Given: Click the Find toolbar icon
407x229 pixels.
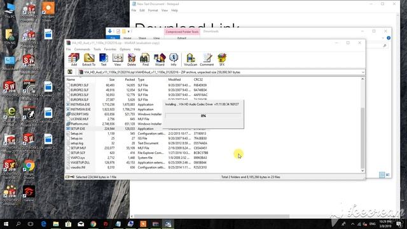Looking at the screenshot, I should pos(146,59).
